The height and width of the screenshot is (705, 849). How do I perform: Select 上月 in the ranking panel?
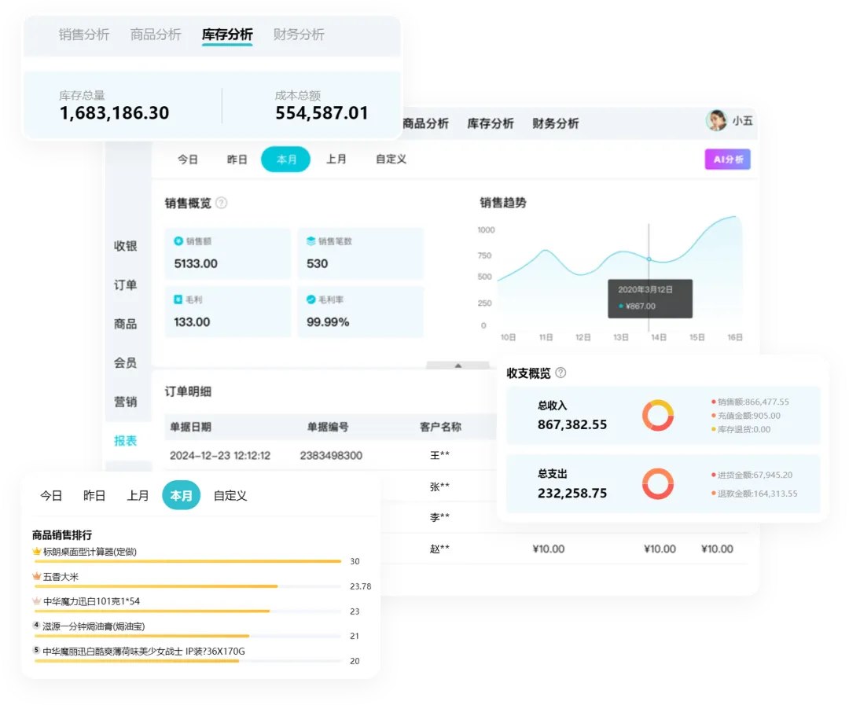coord(138,495)
